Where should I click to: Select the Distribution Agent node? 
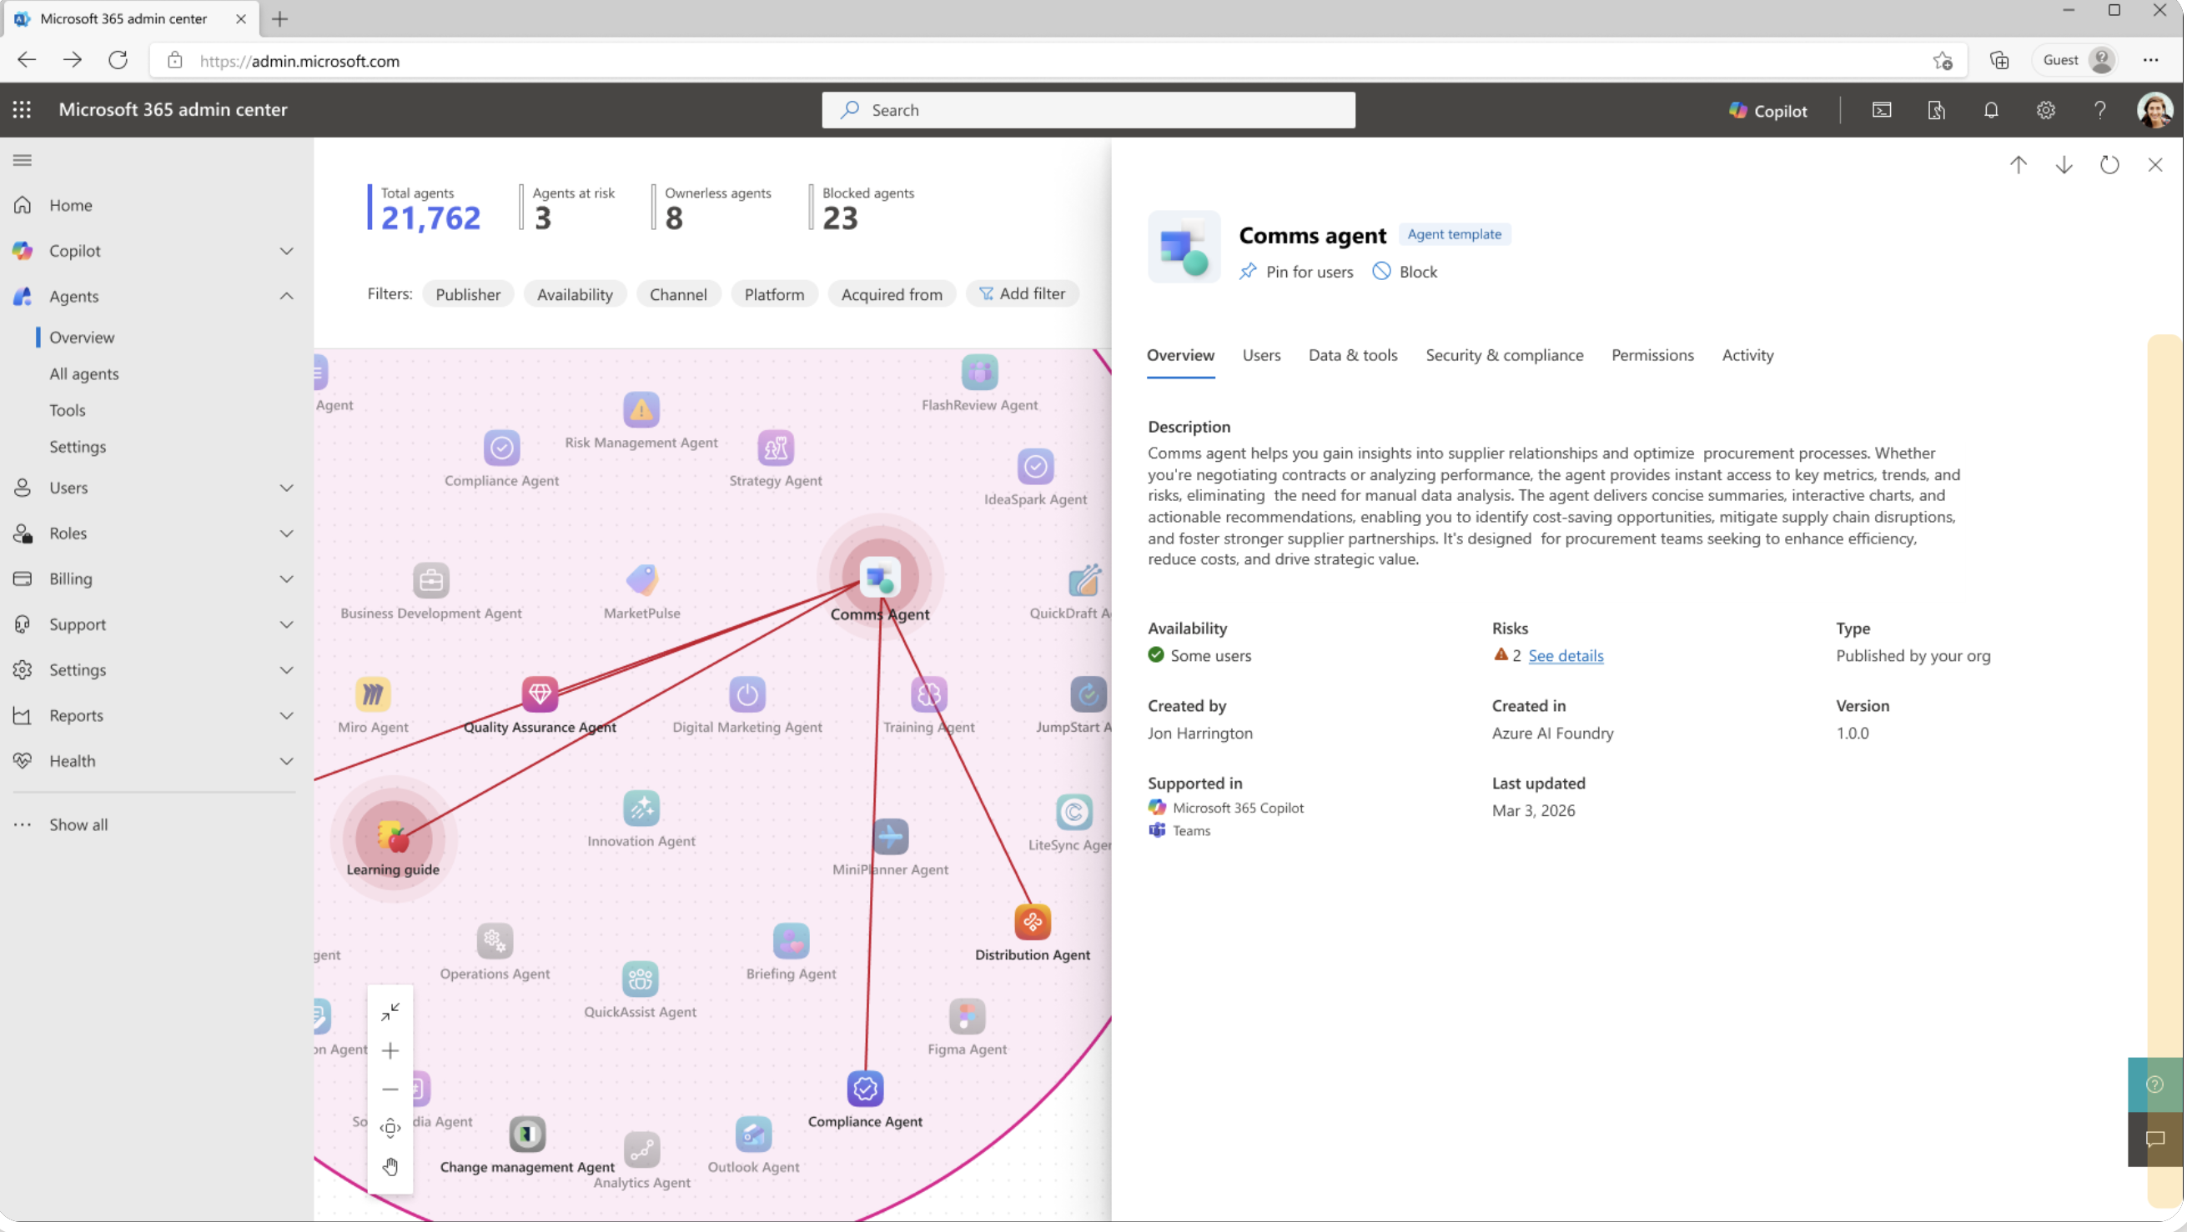[x=1033, y=922]
